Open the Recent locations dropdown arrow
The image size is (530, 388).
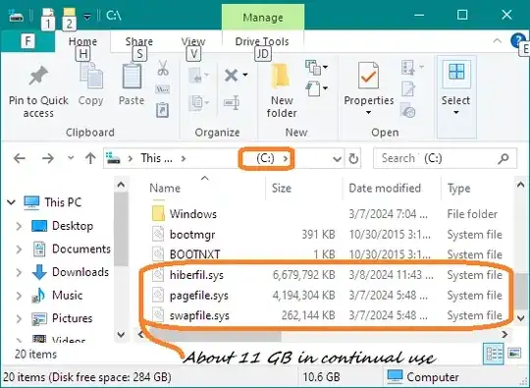point(71,158)
